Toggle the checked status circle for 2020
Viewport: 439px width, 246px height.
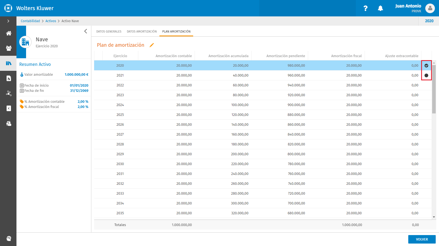click(426, 66)
